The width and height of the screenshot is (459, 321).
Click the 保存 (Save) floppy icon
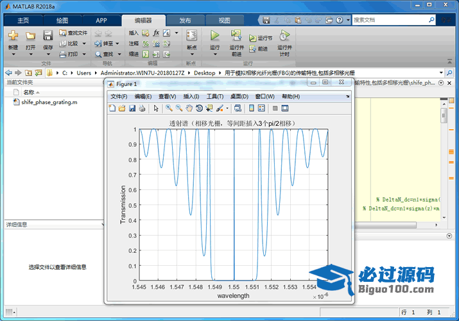click(48, 35)
